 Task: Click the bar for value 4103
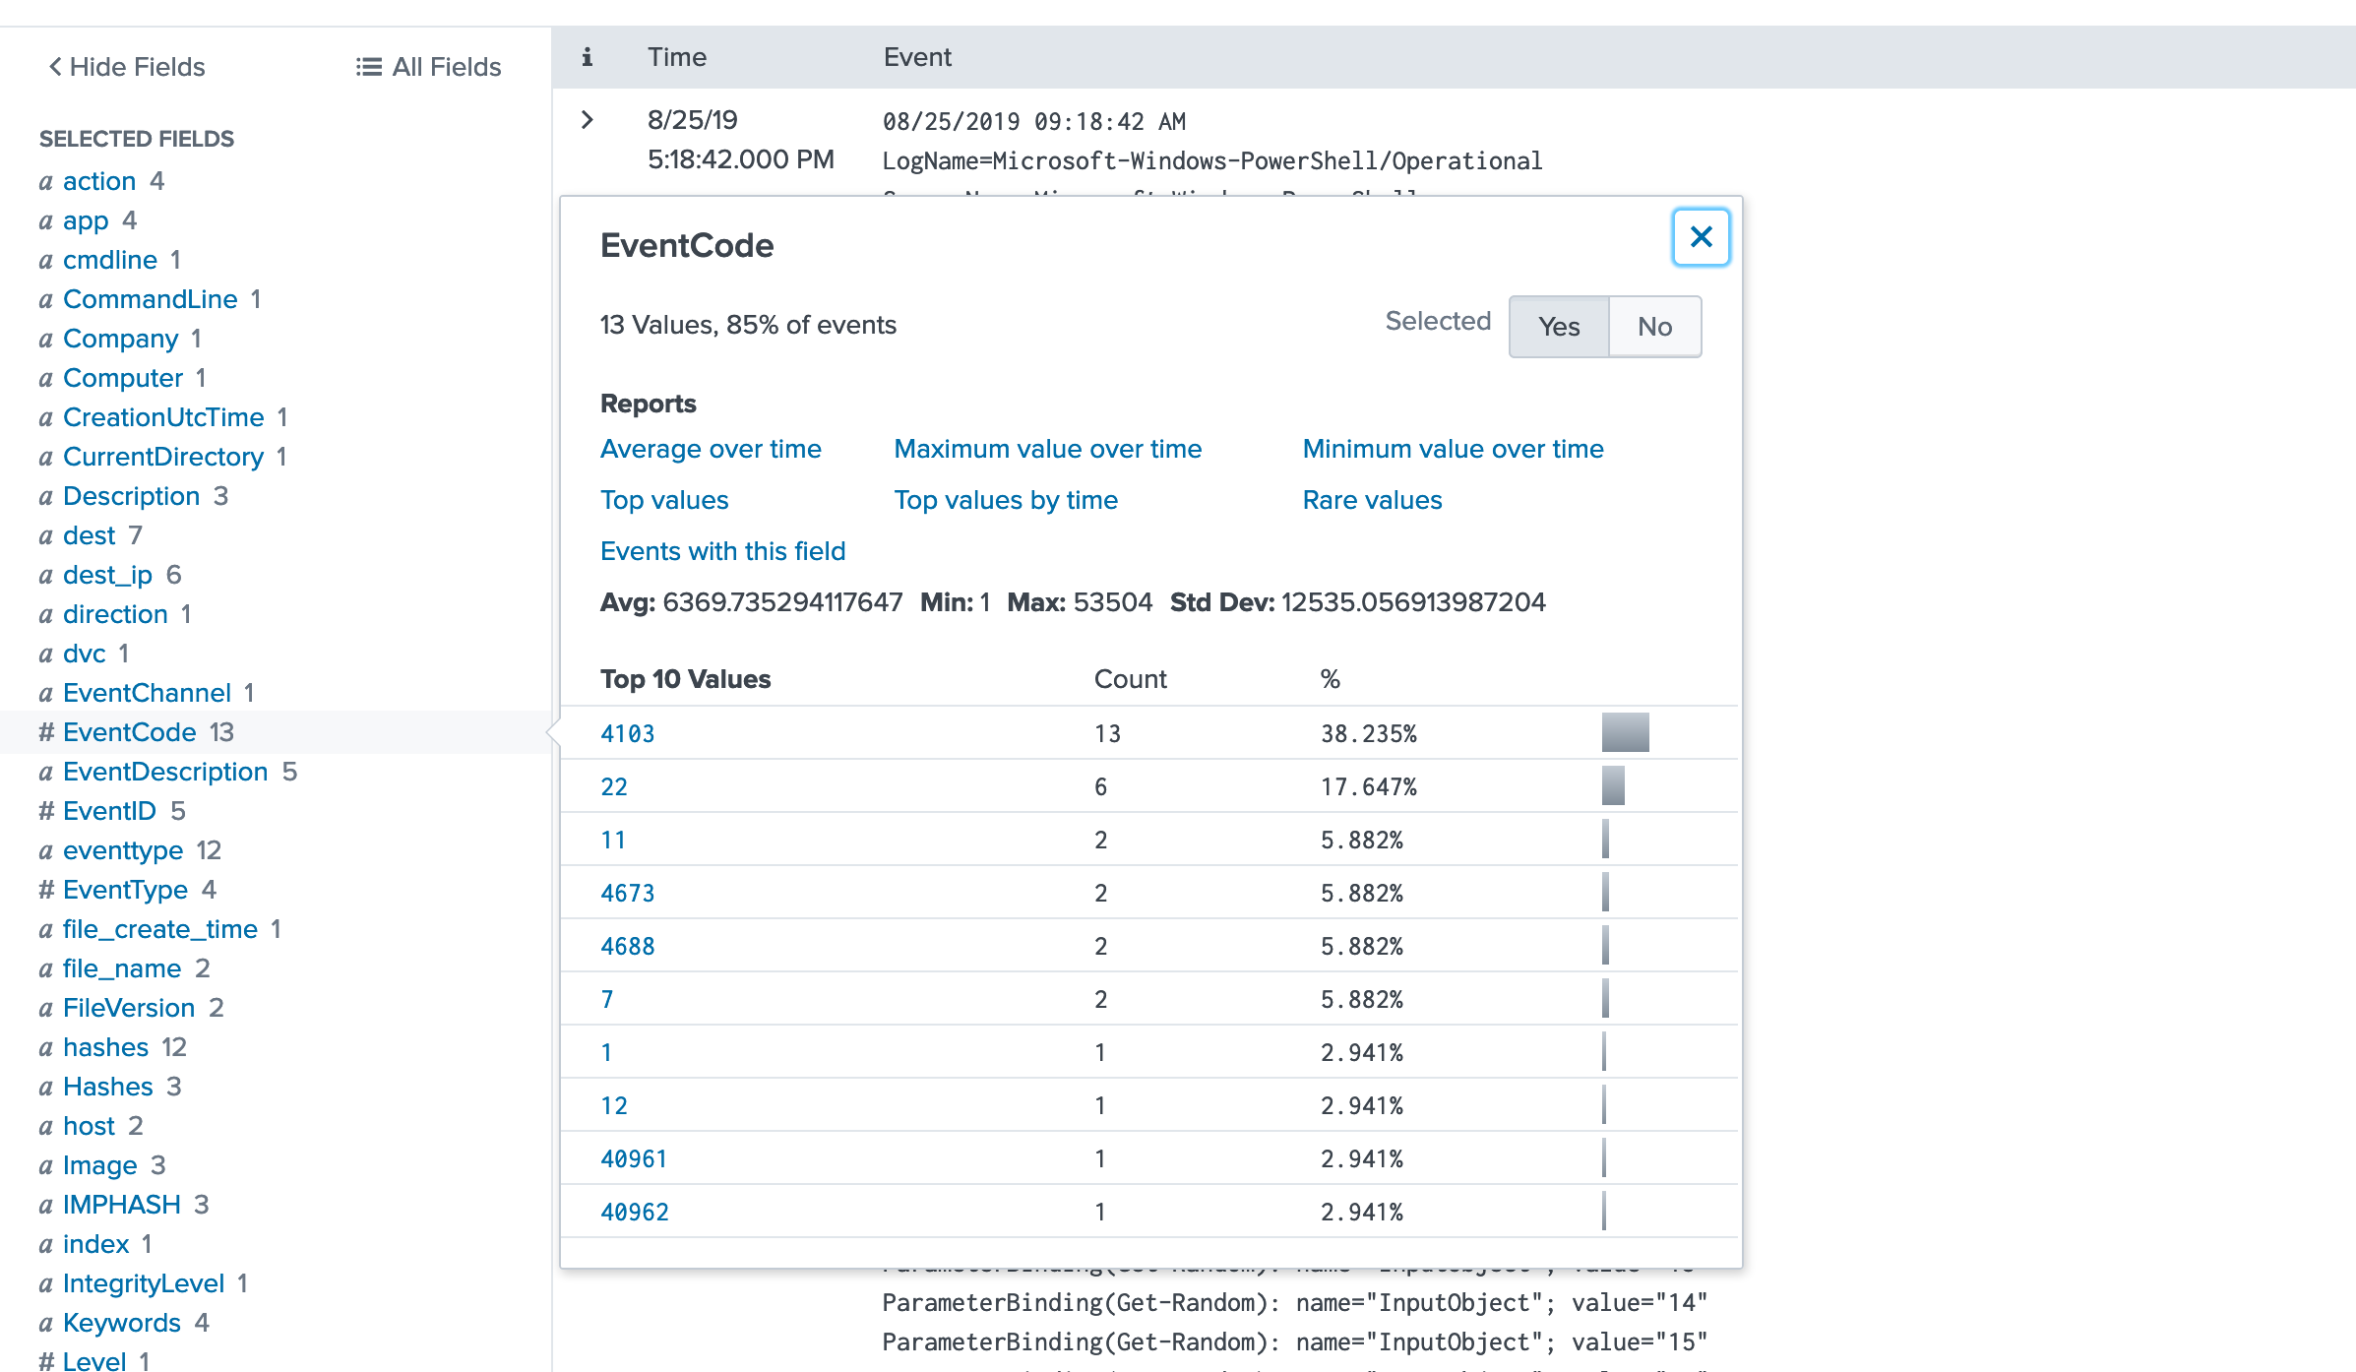(1625, 732)
